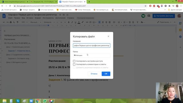Open the paragraph style dropdown
Image resolution: width=183 pixels, height=103 pixels.
pos(35,22)
